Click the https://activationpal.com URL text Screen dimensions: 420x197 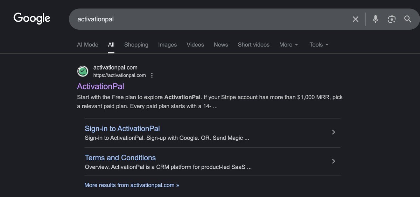(119, 75)
